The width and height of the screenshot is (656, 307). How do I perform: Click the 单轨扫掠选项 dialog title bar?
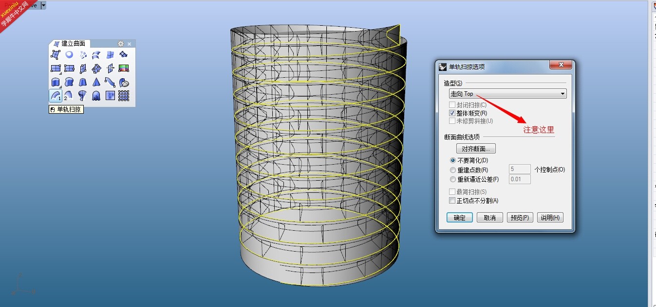point(505,66)
